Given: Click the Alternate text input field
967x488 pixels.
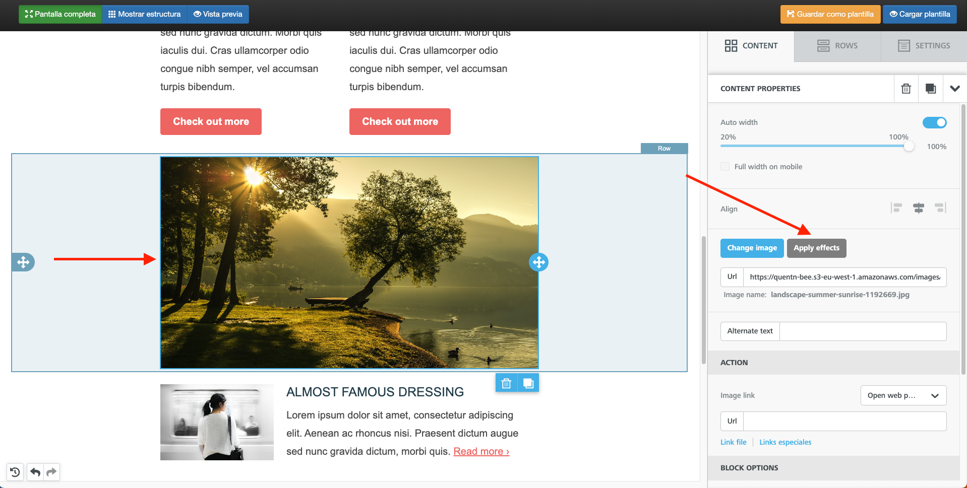Looking at the screenshot, I should click(x=862, y=331).
